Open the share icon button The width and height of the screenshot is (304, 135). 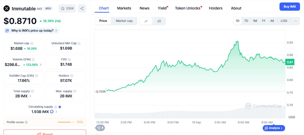(82, 8)
